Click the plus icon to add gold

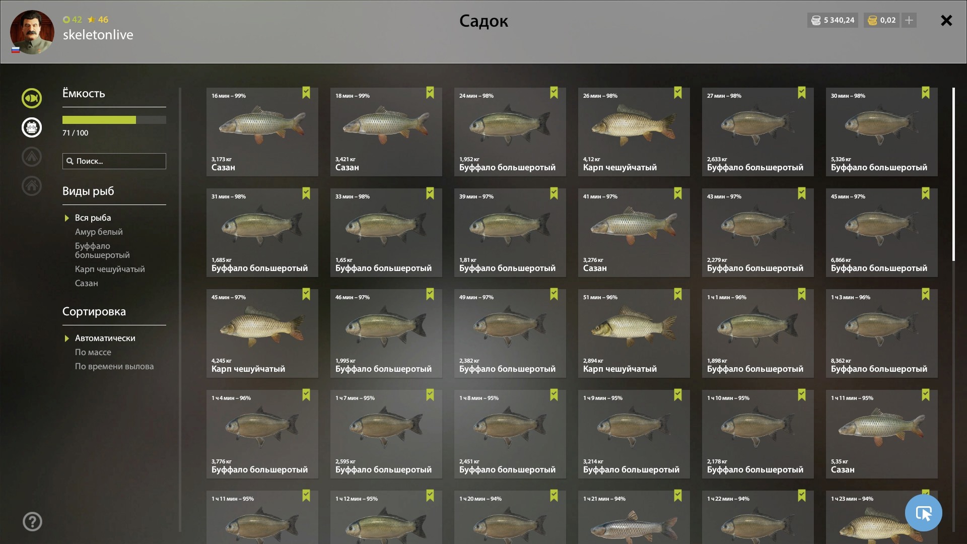909,20
